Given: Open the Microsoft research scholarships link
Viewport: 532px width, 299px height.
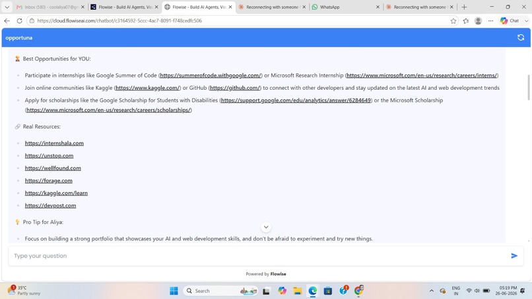Looking at the screenshot, I should tap(108, 110).
